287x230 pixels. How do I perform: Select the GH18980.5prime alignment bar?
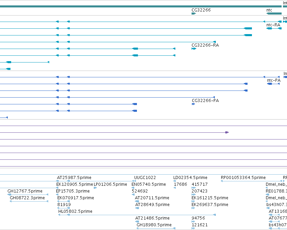[x=156, y=228]
